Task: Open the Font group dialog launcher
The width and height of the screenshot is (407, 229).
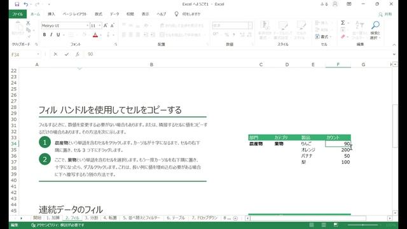Action: [x=116, y=45]
